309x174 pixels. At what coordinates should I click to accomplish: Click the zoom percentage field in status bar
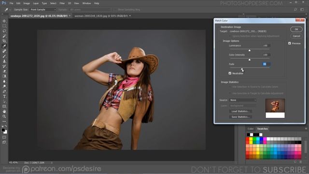pos(14,163)
